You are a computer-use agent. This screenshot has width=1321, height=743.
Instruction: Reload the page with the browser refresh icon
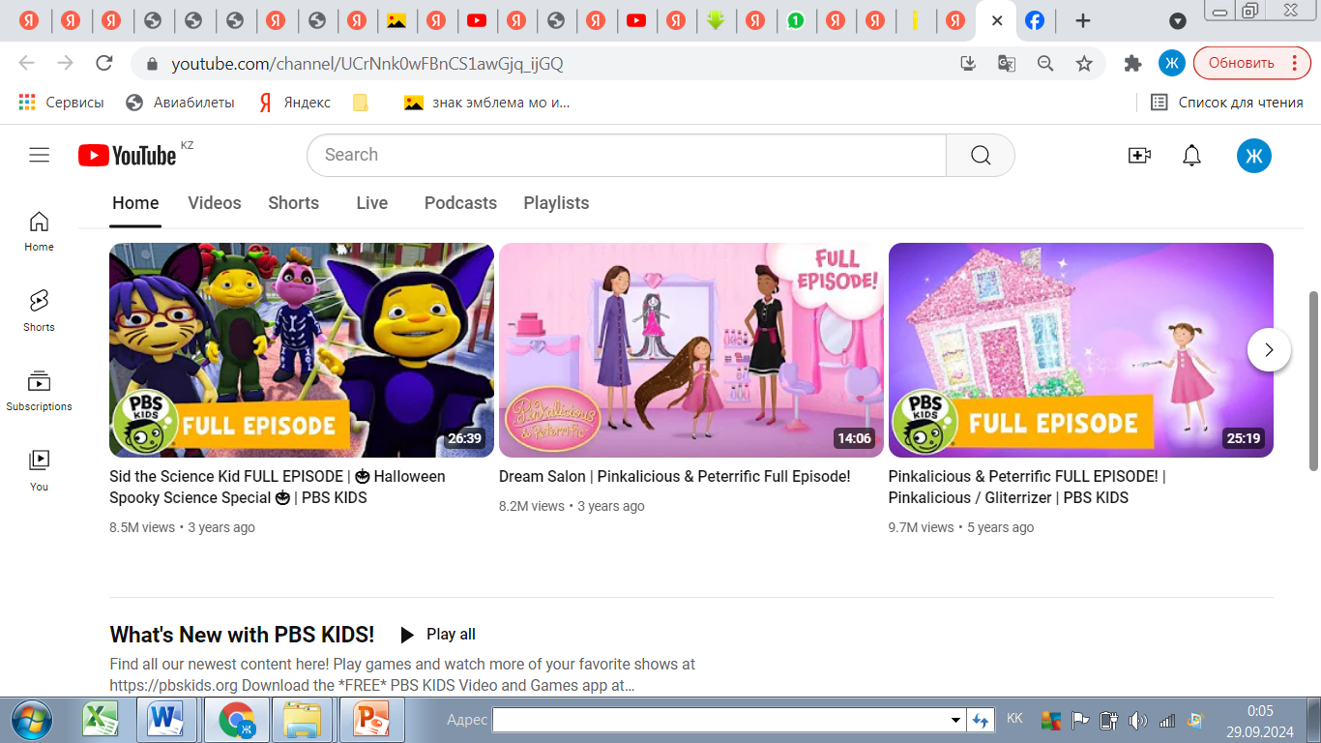(x=104, y=64)
